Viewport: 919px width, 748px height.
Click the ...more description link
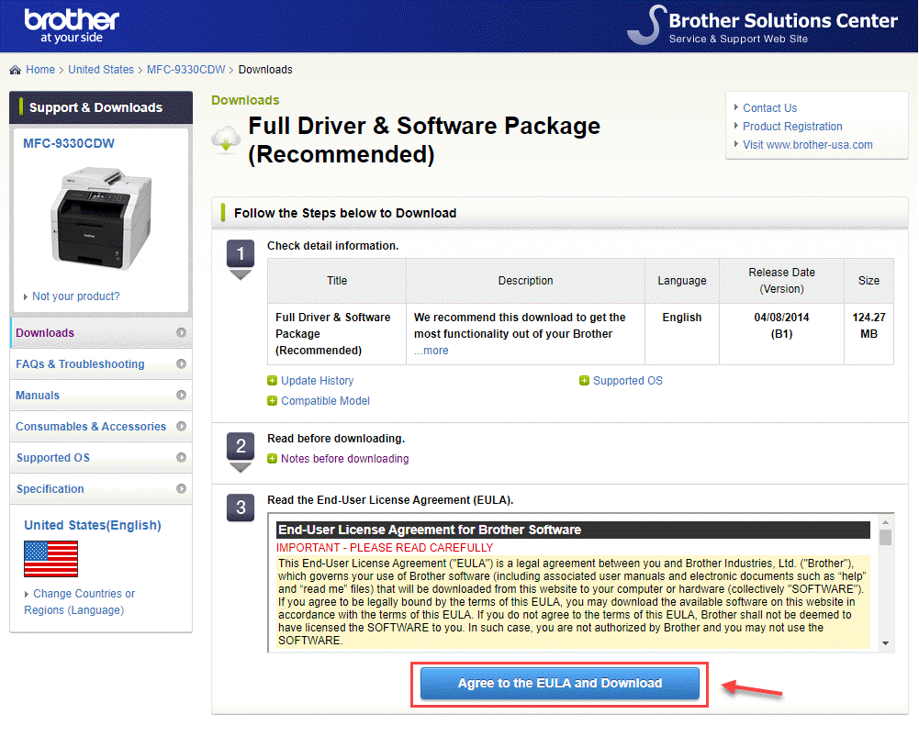pyautogui.click(x=431, y=351)
